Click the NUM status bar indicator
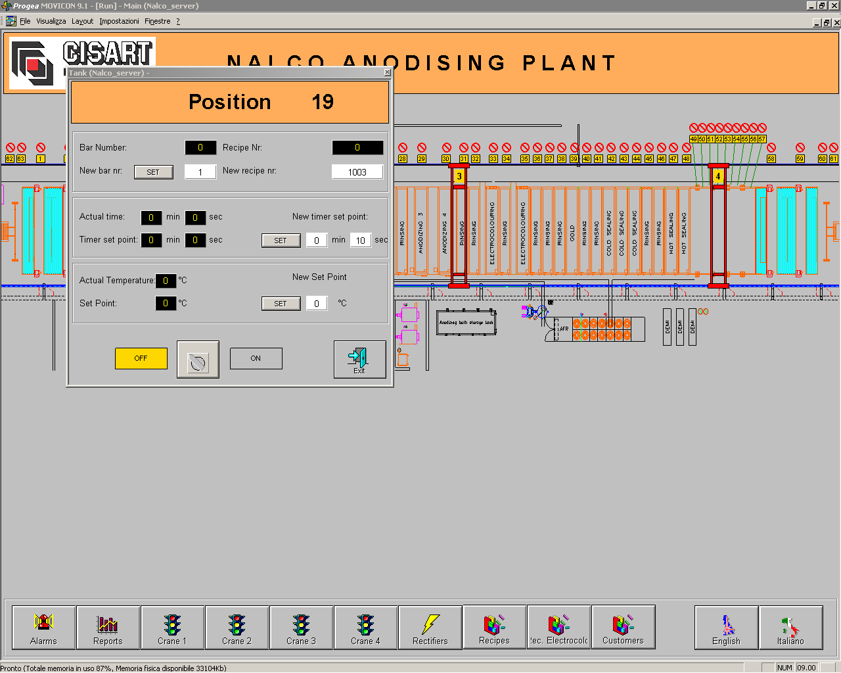The image size is (841, 673). [784, 668]
